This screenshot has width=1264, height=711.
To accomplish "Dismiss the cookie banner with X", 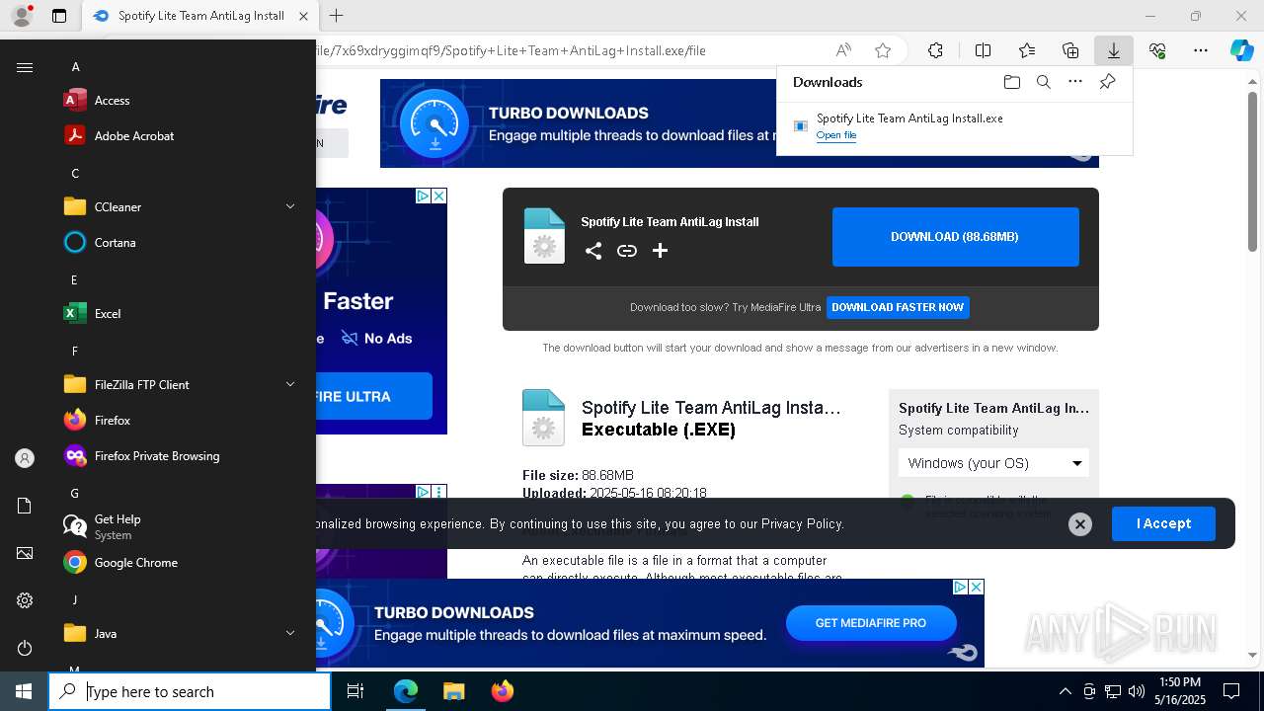I will 1079,524.
